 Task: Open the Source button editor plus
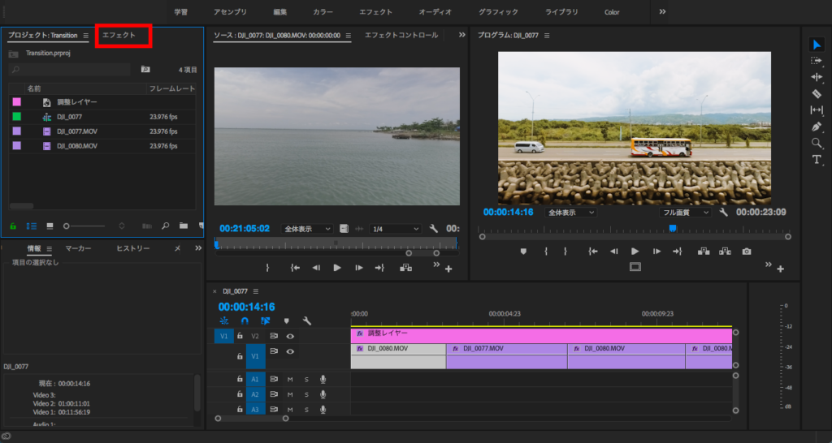(x=448, y=269)
